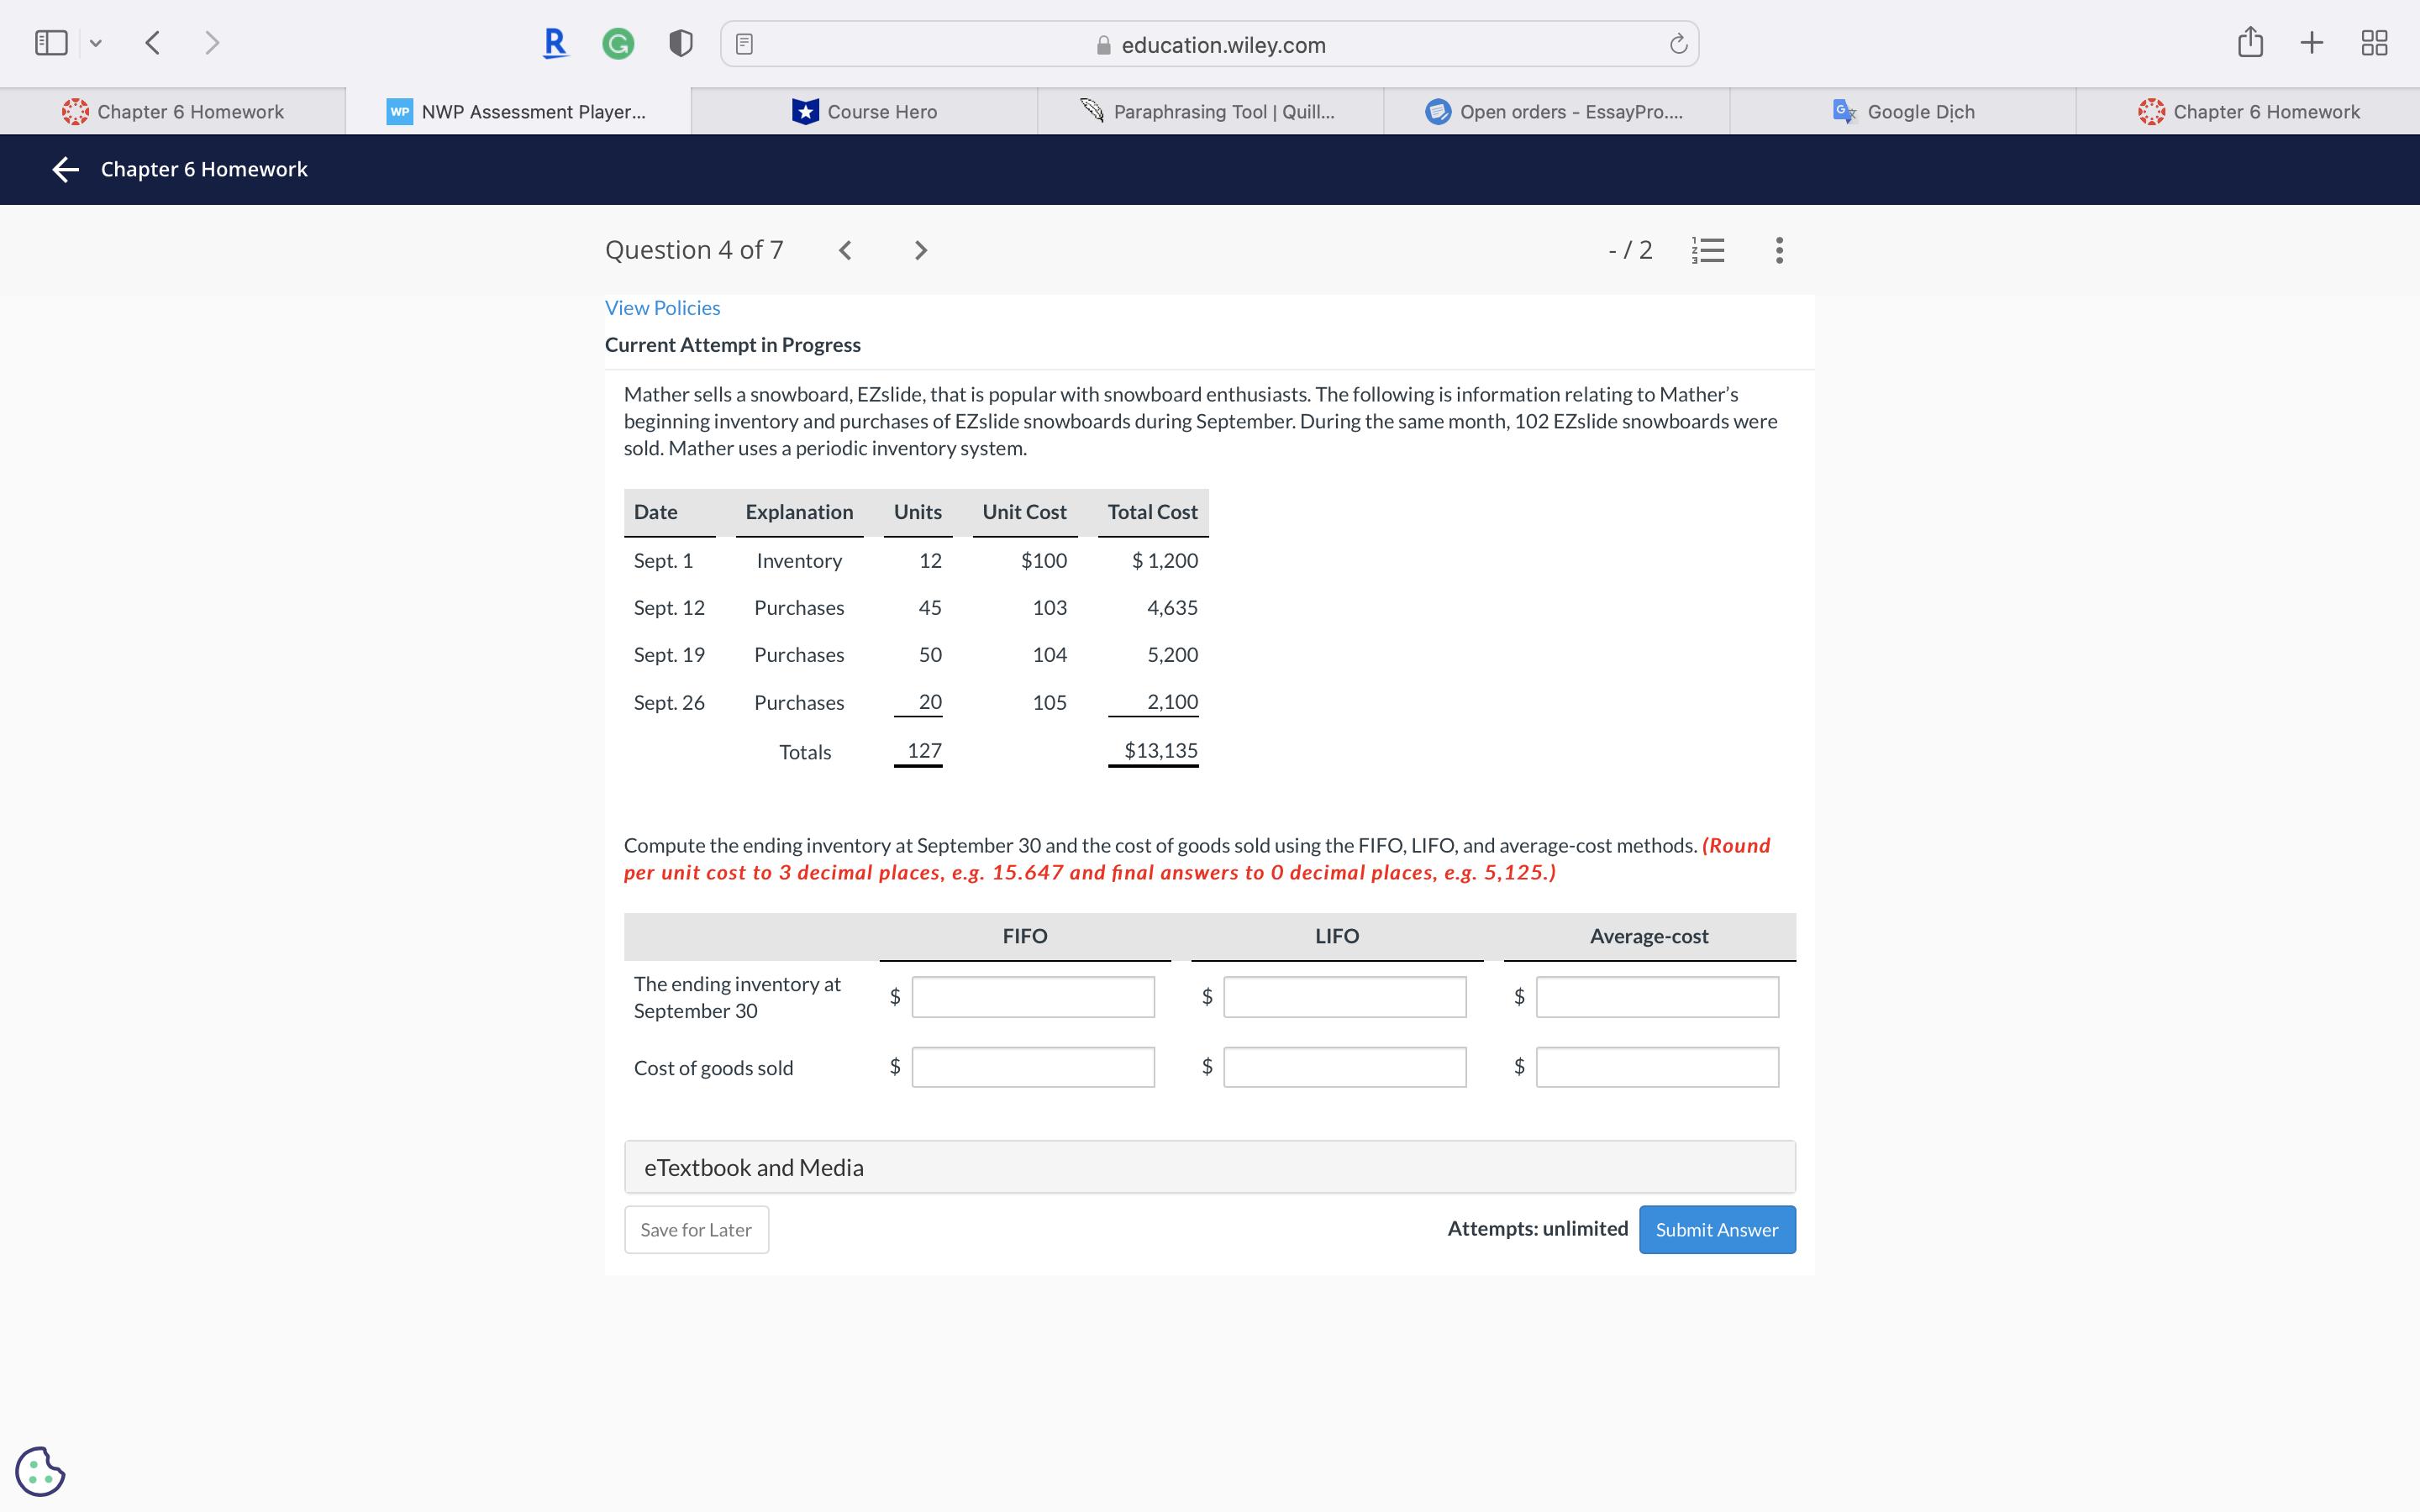Open the tab overview grid icon
This screenshot has height=1512, width=2420.
(x=2374, y=43)
